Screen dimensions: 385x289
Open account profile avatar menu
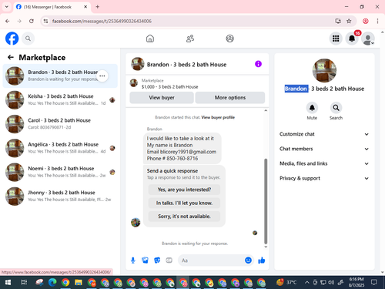tap(368, 39)
